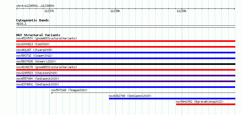
Task: Open nsv6557490 (Sedlazeck2020) label
Action: pos(38,79)
